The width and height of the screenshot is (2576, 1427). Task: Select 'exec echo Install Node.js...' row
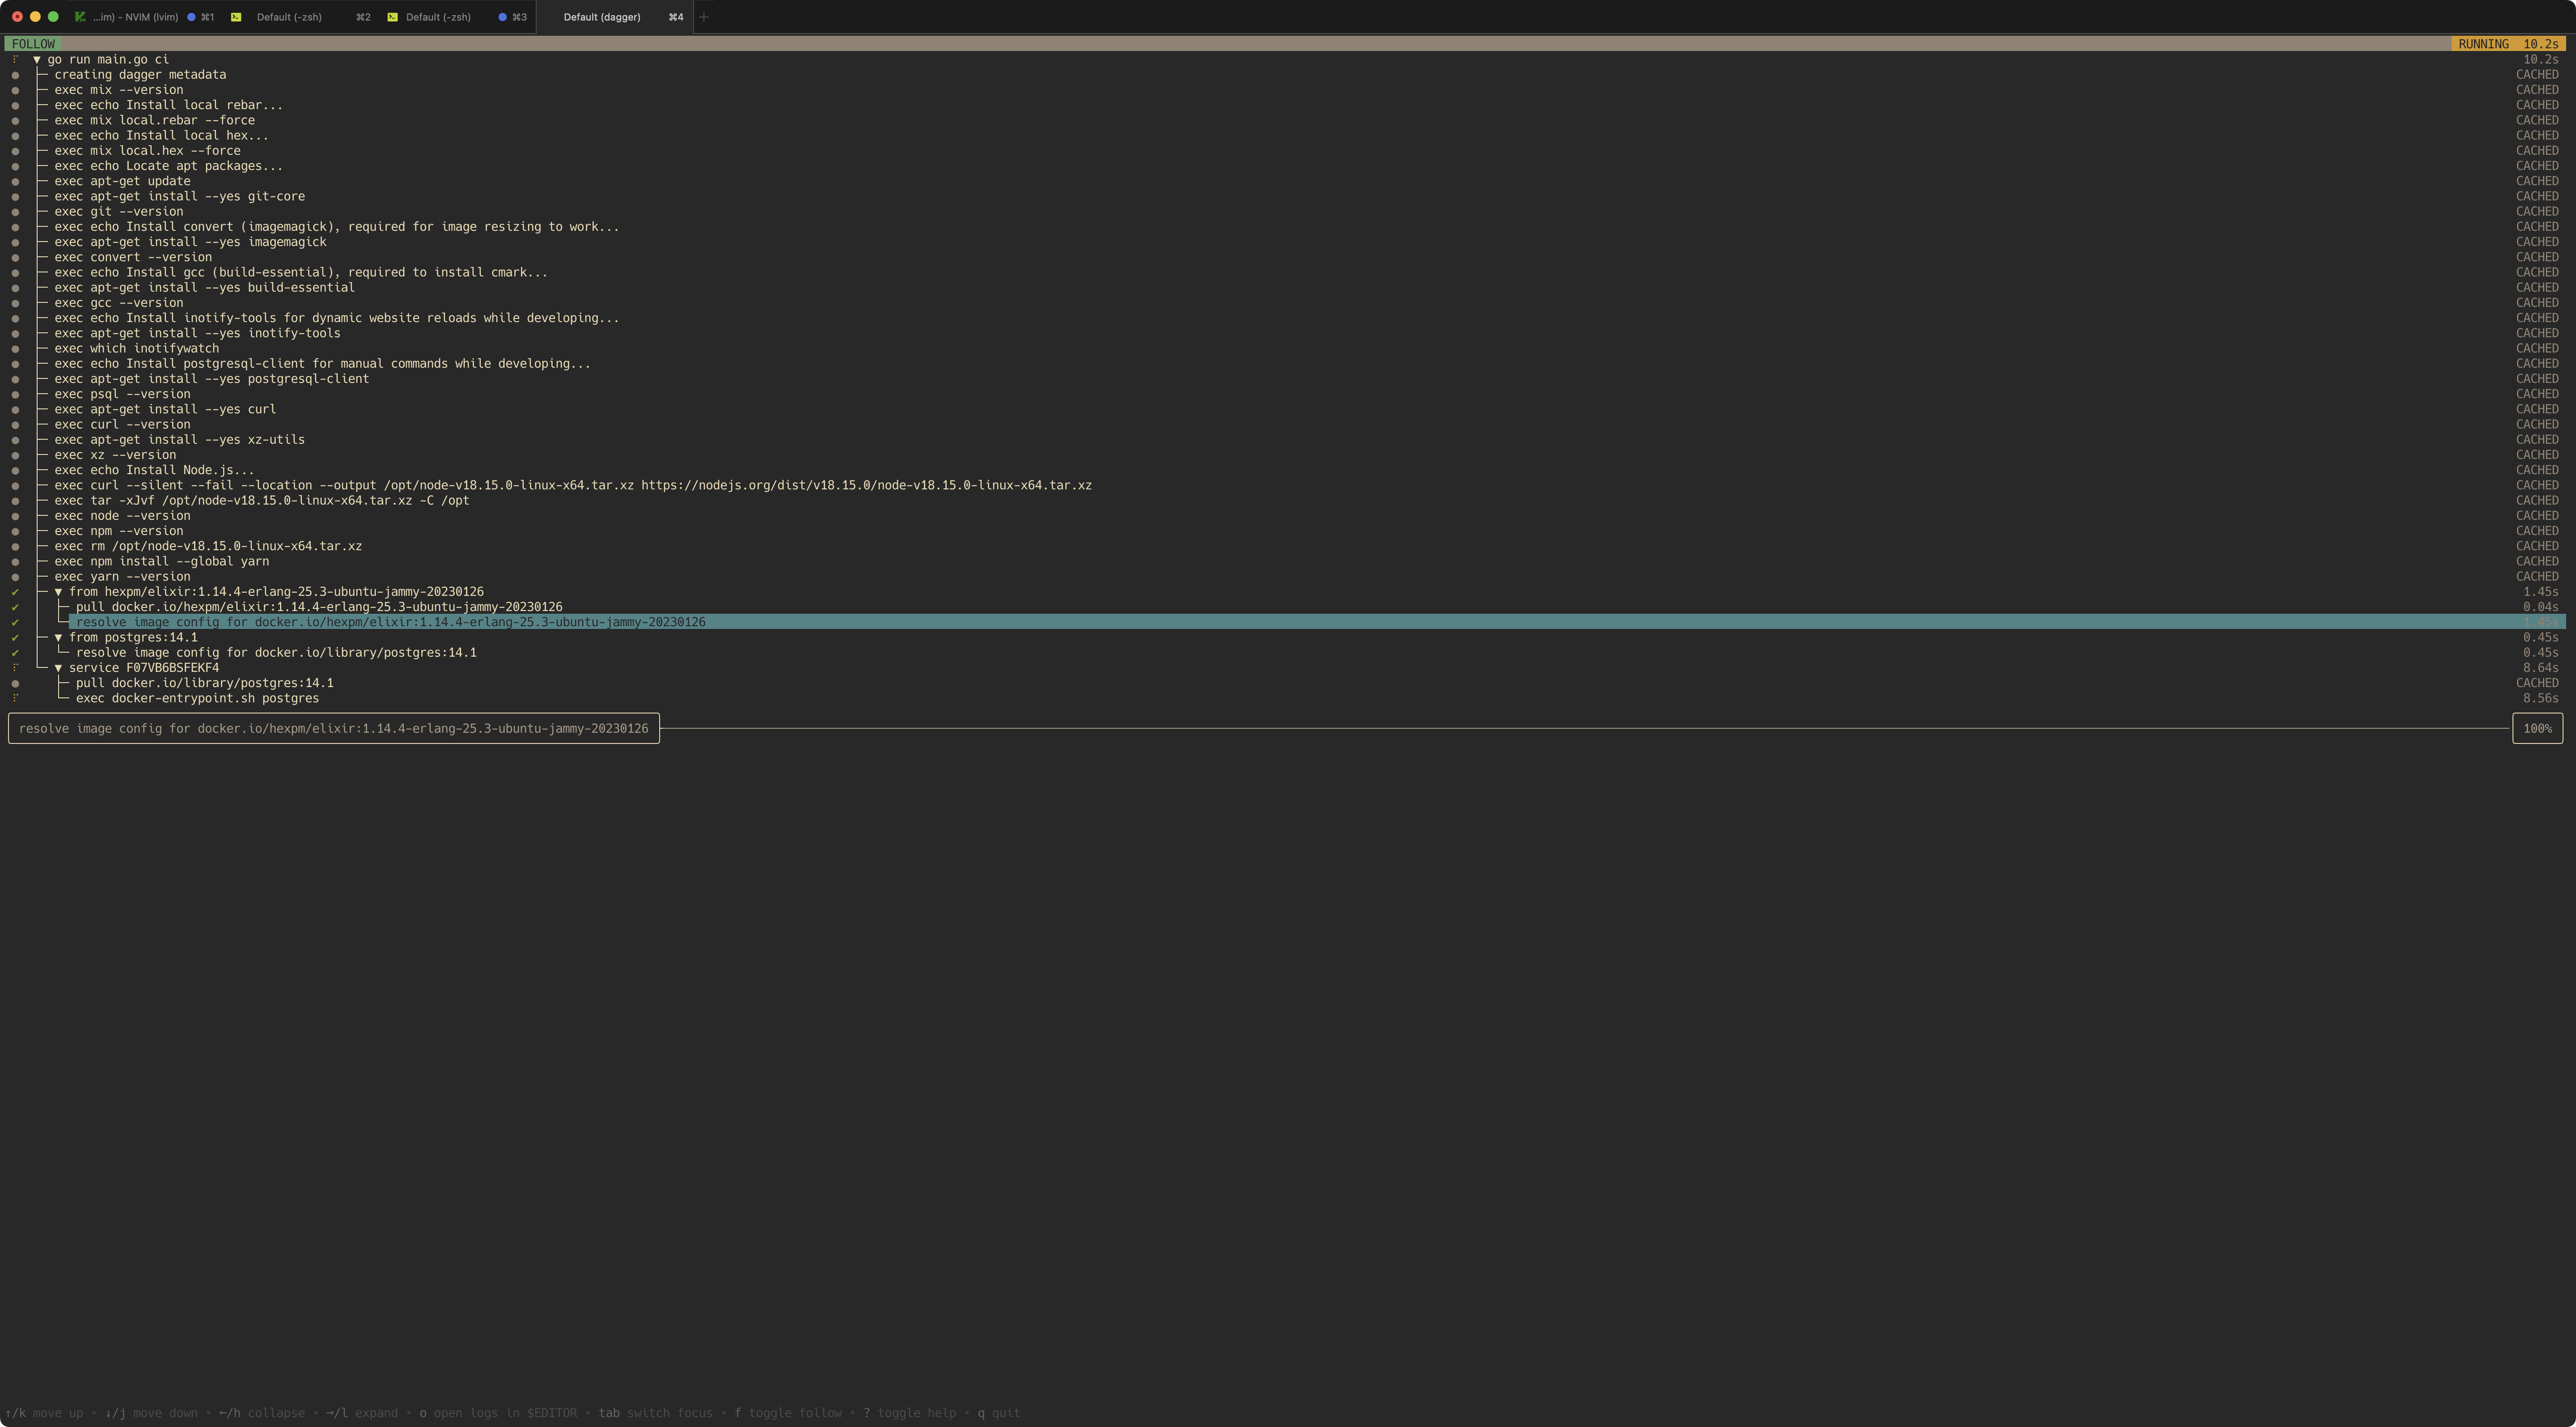[1285, 470]
